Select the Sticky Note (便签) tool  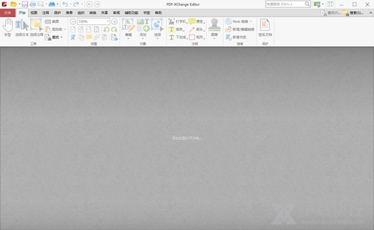197,21
